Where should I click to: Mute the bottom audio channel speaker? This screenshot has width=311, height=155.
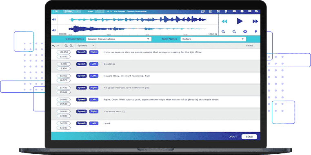54,30
